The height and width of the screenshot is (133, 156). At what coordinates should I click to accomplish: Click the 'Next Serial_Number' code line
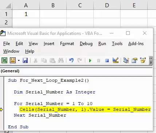point(40,115)
